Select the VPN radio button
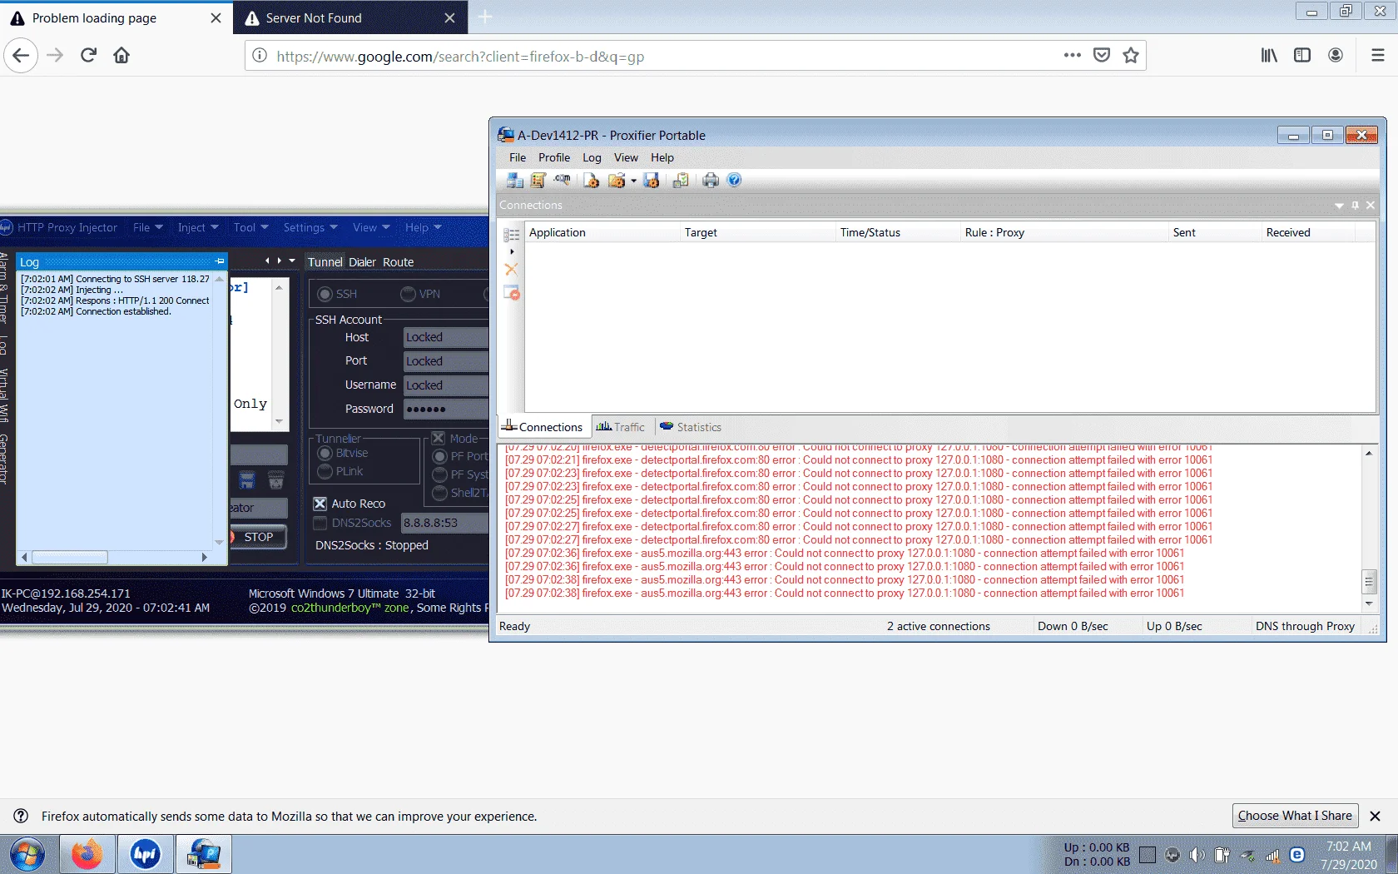This screenshot has width=1398, height=874. [408, 294]
